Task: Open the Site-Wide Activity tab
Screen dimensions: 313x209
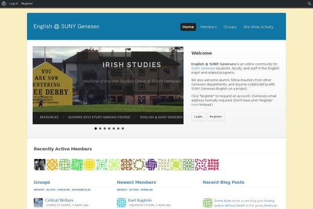Action: pyautogui.click(x=258, y=27)
